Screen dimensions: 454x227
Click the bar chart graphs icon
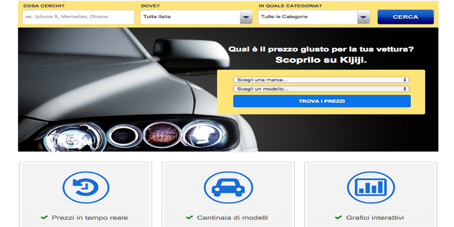(371, 187)
